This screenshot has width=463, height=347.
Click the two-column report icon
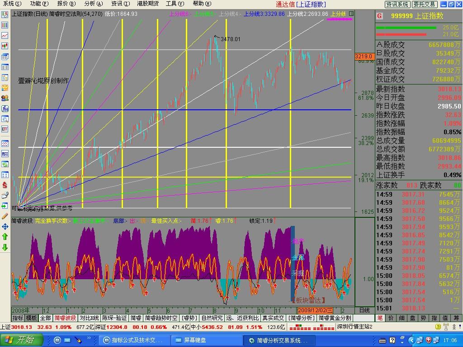pyautogui.click(x=5, y=67)
